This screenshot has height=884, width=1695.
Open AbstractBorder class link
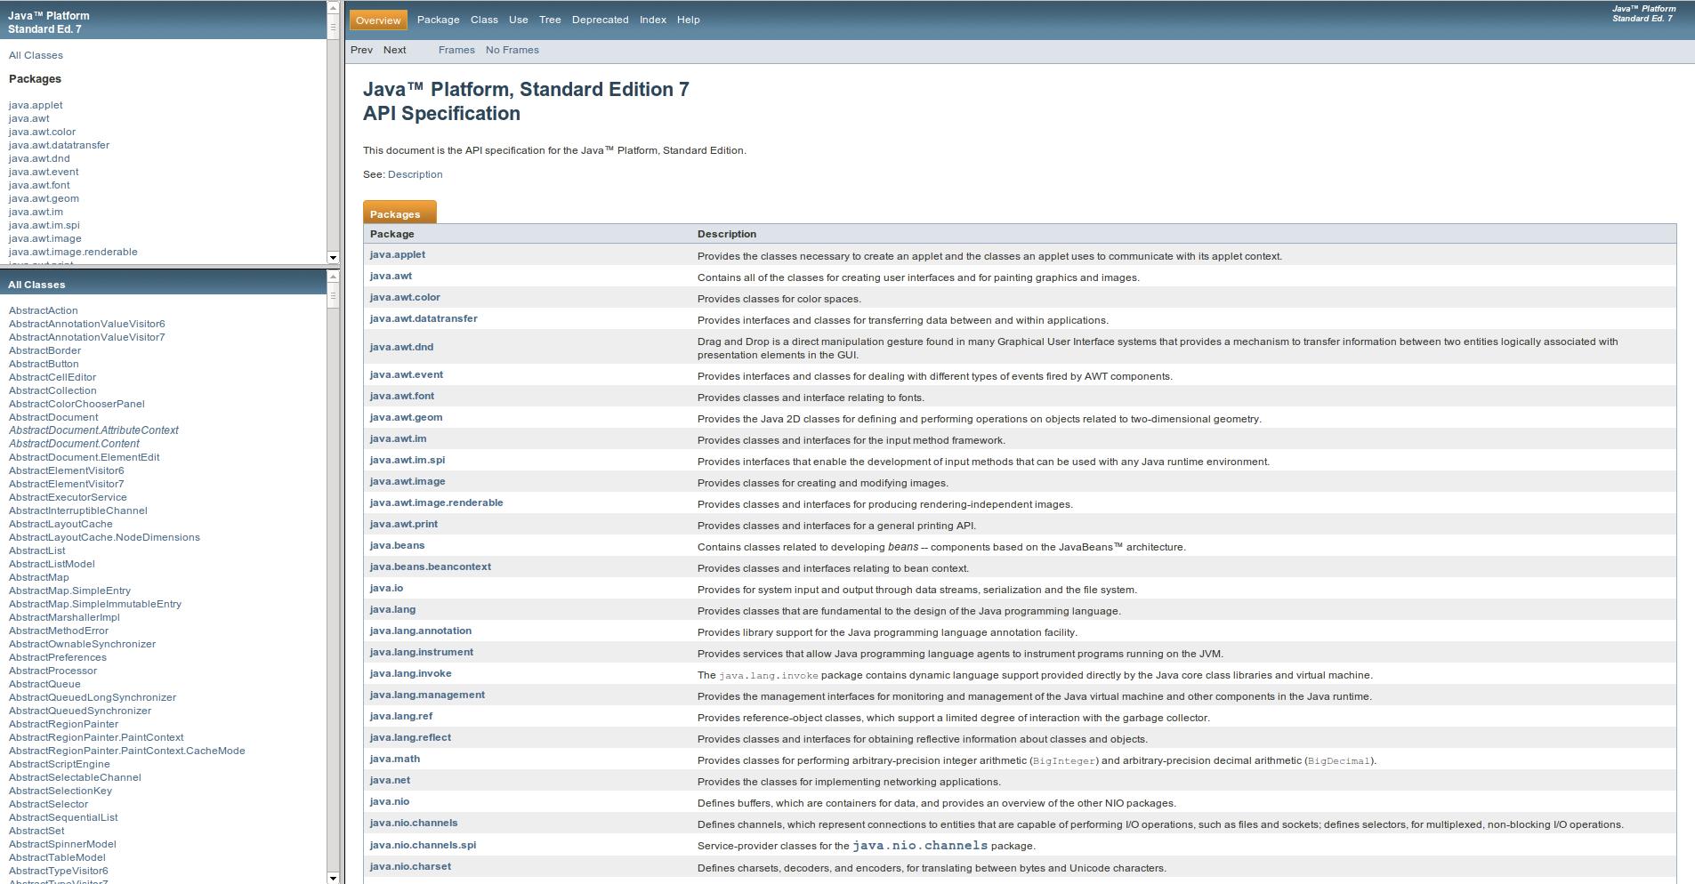coord(44,350)
